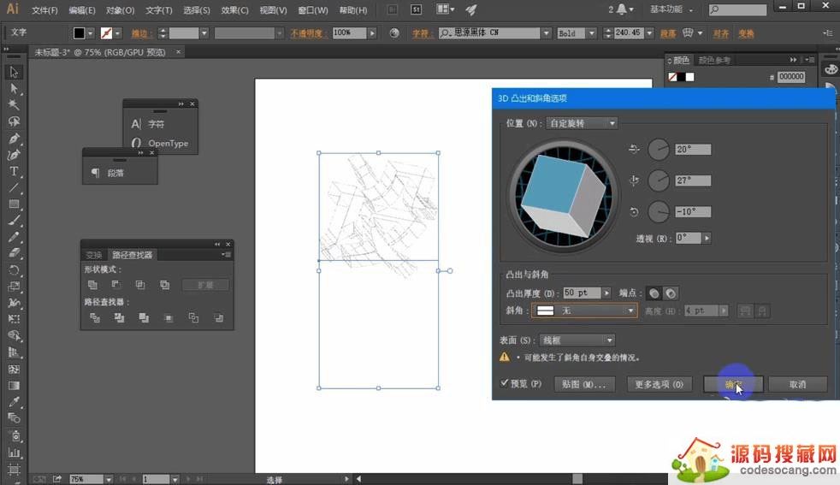Click the 取消 button
Image resolution: width=840 pixels, height=485 pixels.
click(797, 385)
